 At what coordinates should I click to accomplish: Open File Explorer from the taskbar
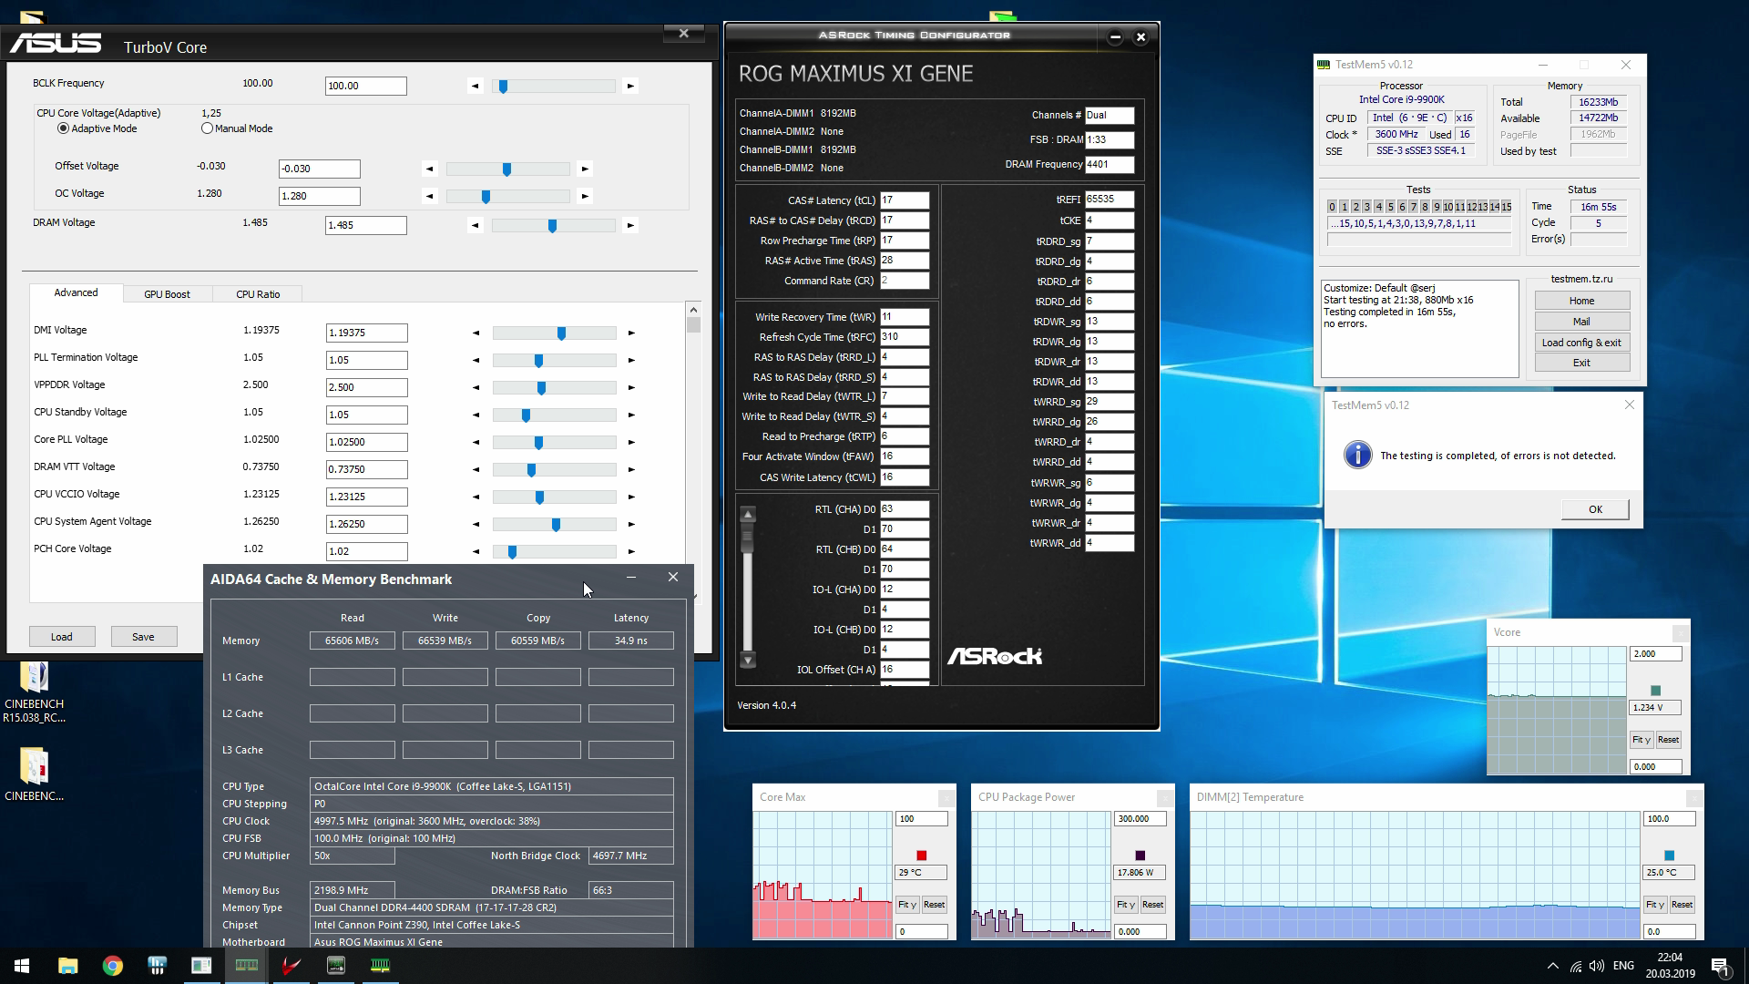[67, 966]
